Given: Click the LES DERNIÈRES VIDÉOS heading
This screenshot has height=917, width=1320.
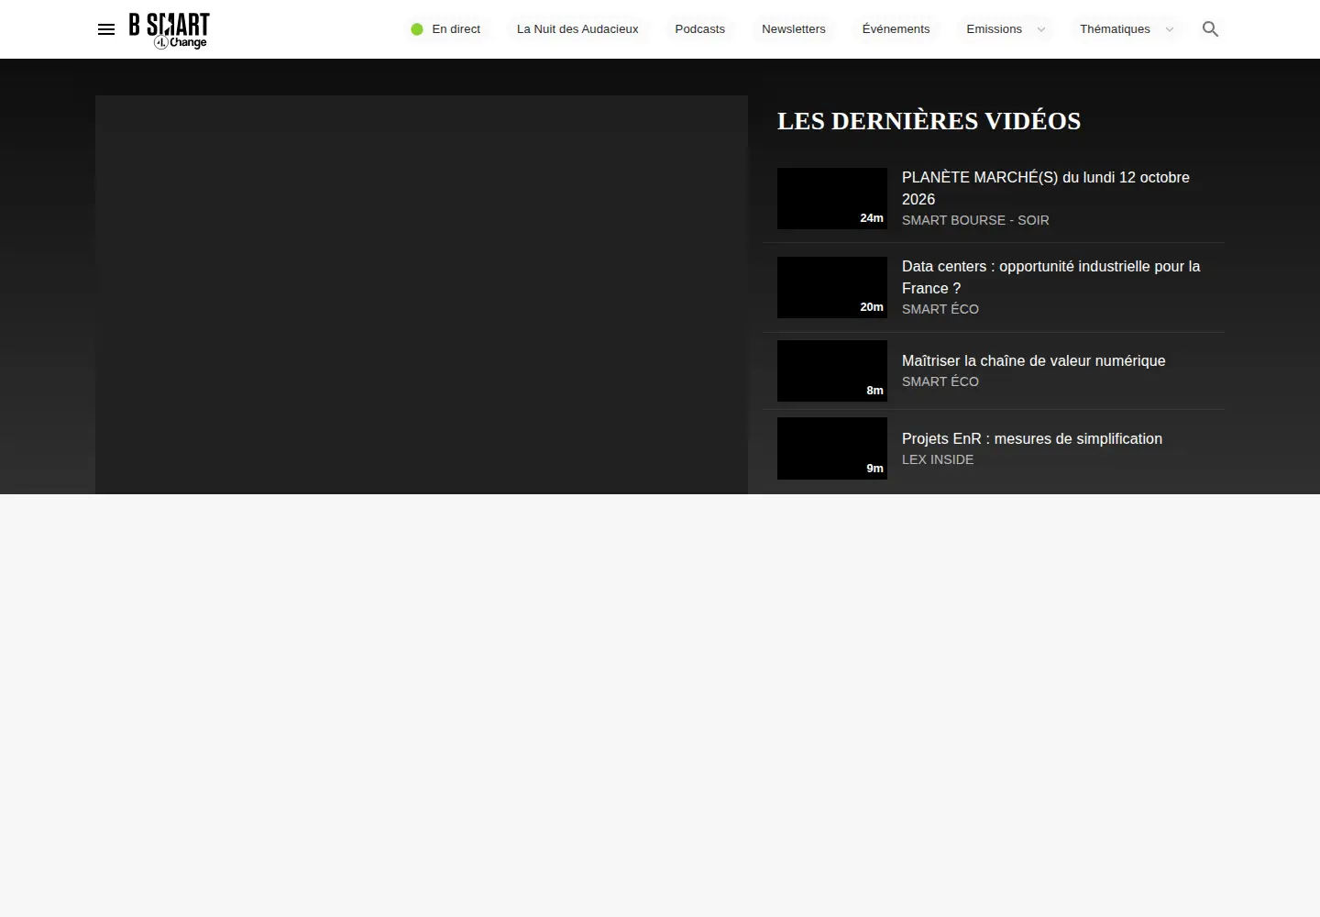Looking at the screenshot, I should point(929,121).
